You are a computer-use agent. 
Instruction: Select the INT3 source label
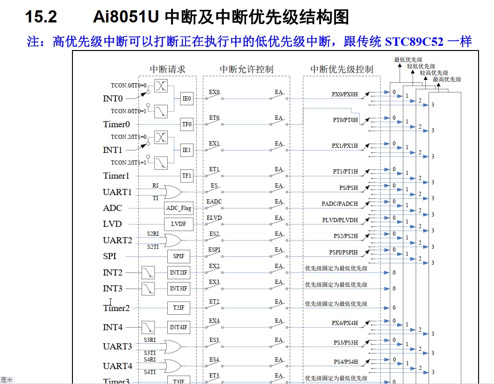(x=113, y=289)
